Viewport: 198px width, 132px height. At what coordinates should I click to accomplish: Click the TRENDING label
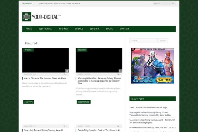pos(27,4)
